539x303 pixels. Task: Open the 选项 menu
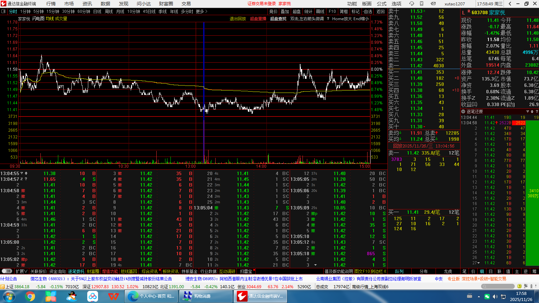397,4
